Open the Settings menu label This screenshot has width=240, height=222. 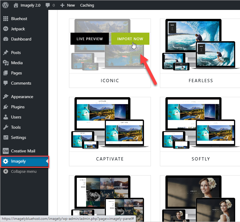coord(19,137)
